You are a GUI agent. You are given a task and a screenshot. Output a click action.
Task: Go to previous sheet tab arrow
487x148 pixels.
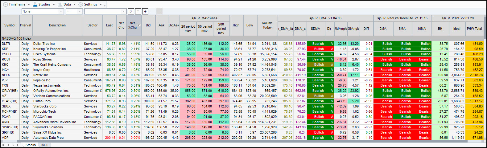(x=8, y=145)
